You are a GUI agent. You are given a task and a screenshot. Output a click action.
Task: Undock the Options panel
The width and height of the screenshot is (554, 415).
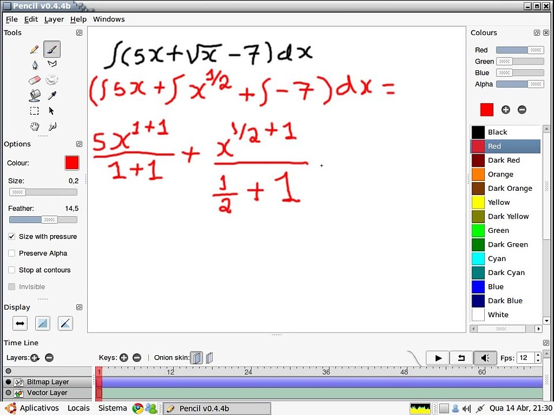pyautogui.click(x=79, y=144)
